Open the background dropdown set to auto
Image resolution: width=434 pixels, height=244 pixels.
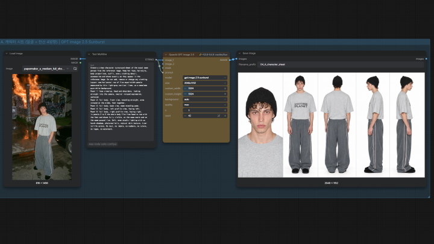[205, 99]
